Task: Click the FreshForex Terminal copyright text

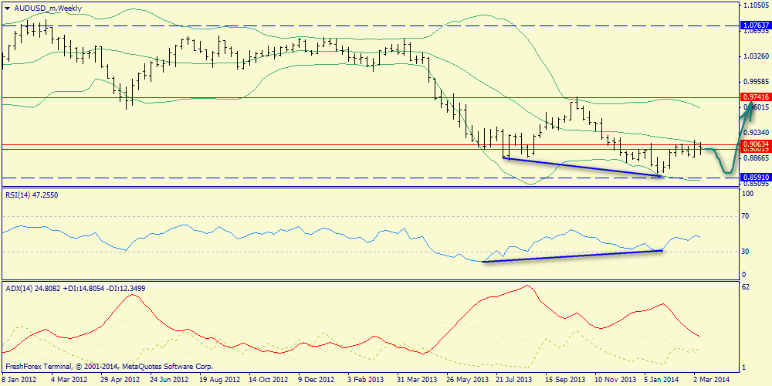Action: pos(108,366)
